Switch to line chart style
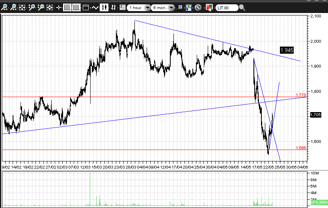 95,8
